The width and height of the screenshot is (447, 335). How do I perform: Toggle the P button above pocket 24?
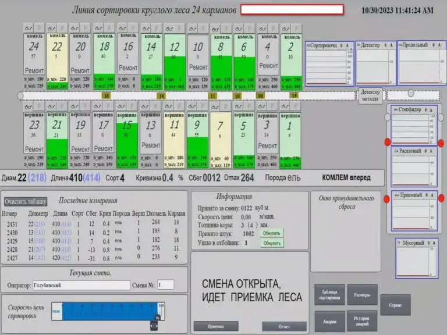tap(40, 28)
